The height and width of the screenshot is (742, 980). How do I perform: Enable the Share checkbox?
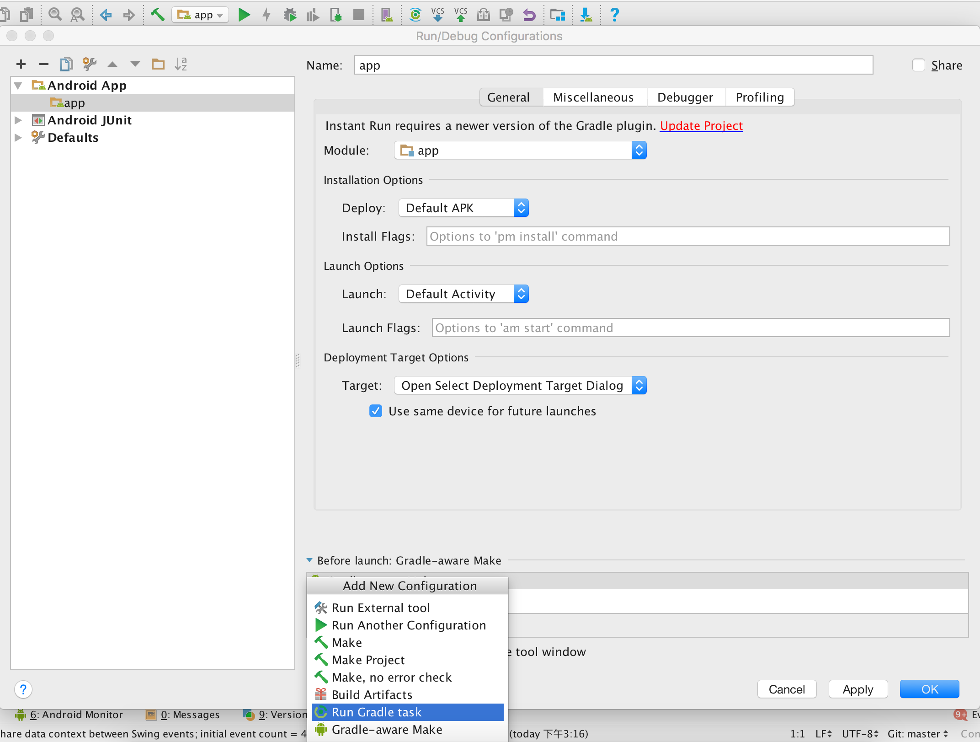point(918,65)
